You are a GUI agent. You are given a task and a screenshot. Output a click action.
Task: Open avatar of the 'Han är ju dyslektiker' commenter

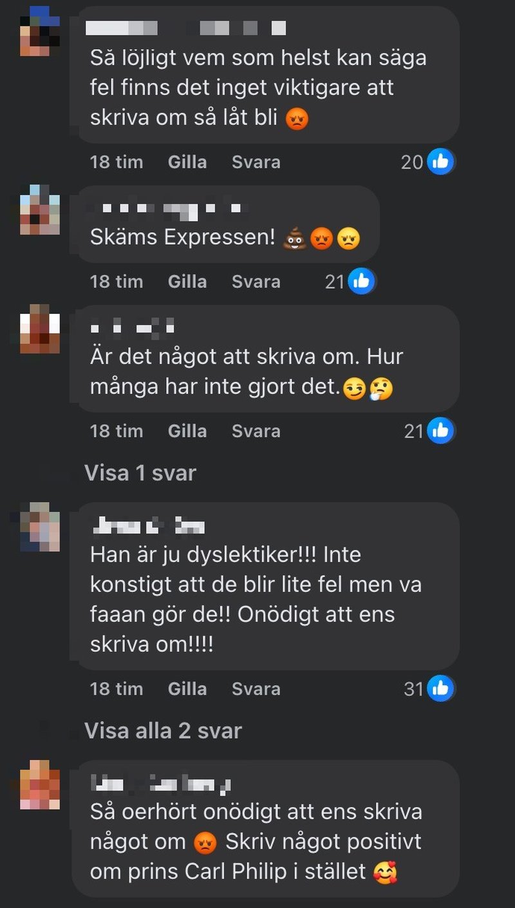[x=40, y=526]
